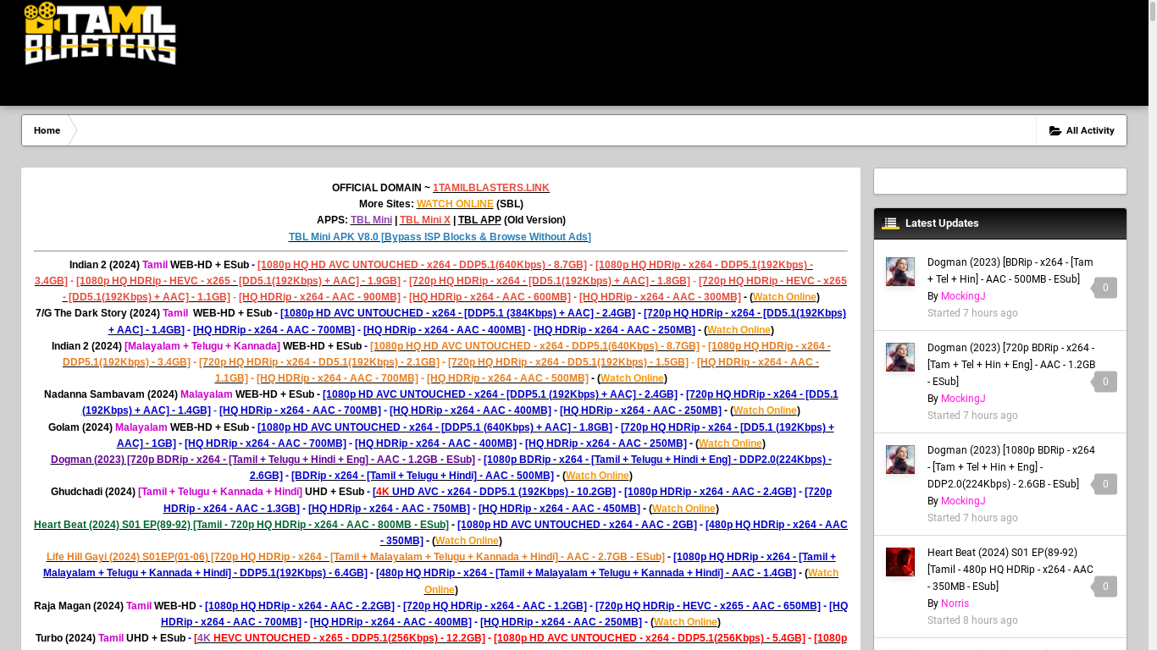
Task: Open TBL APP old version link
Action: [479, 220]
